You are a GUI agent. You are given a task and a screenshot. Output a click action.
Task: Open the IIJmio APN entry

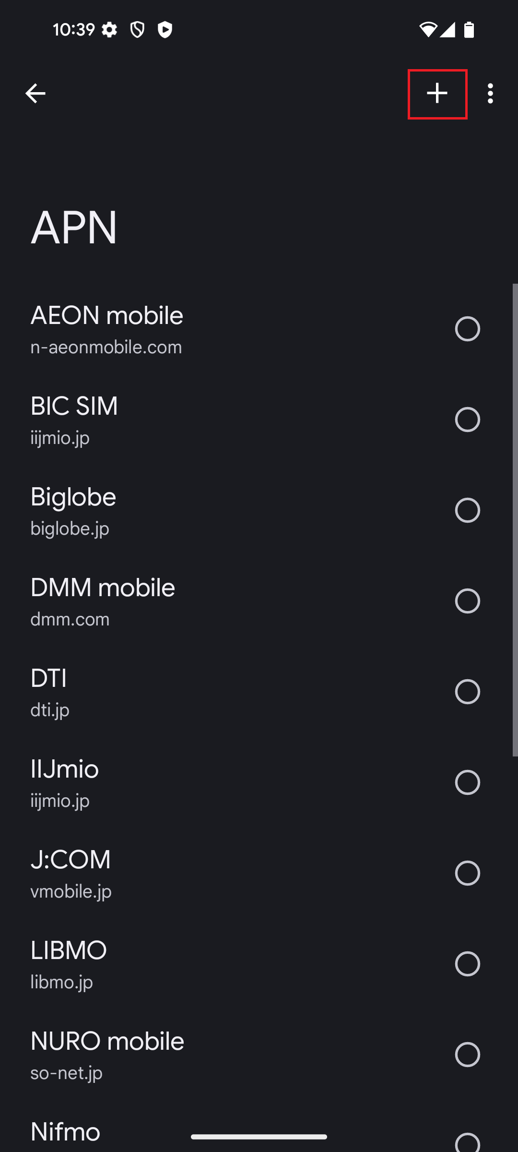(x=192, y=782)
